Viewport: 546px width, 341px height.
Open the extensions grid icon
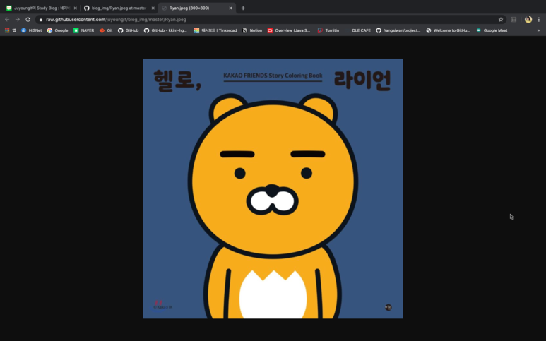click(x=514, y=20)
